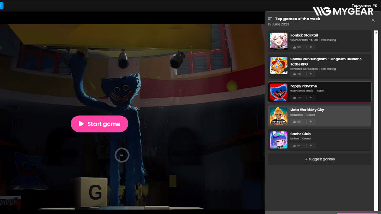381x214 pixels.
Task: Click the Lunime developer label
Action: (x=294, y=139)
